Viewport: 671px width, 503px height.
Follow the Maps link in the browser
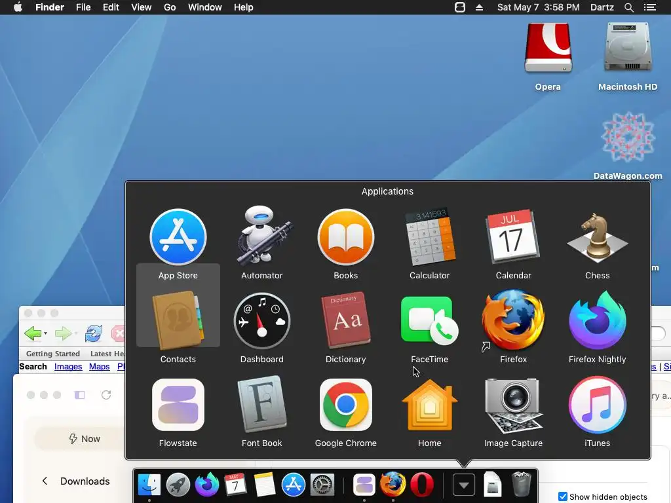[x=100, y=367]
